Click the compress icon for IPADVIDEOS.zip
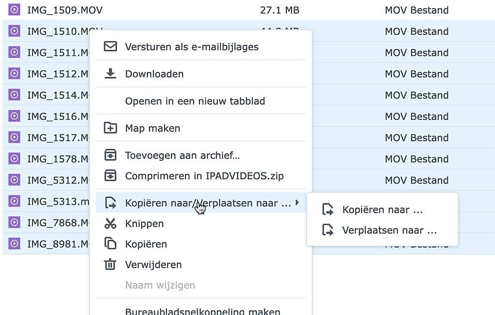The height and width of the screenshot is (315, 495). coord(111,176)
